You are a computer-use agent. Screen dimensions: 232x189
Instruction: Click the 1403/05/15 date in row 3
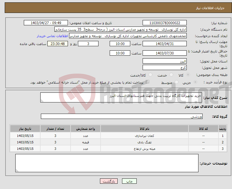coord(25,149)
